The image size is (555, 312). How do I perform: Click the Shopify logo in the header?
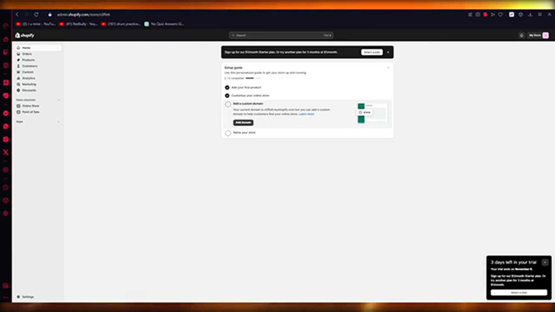[x=25, y=35]
